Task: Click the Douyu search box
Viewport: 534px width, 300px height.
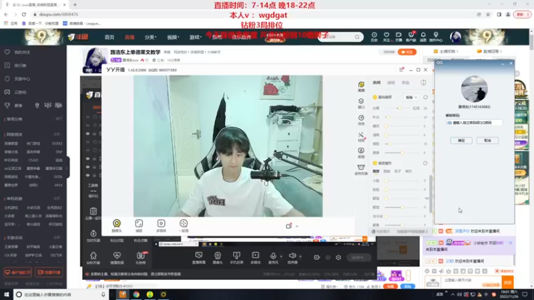Action: click(x=340, y=37)
